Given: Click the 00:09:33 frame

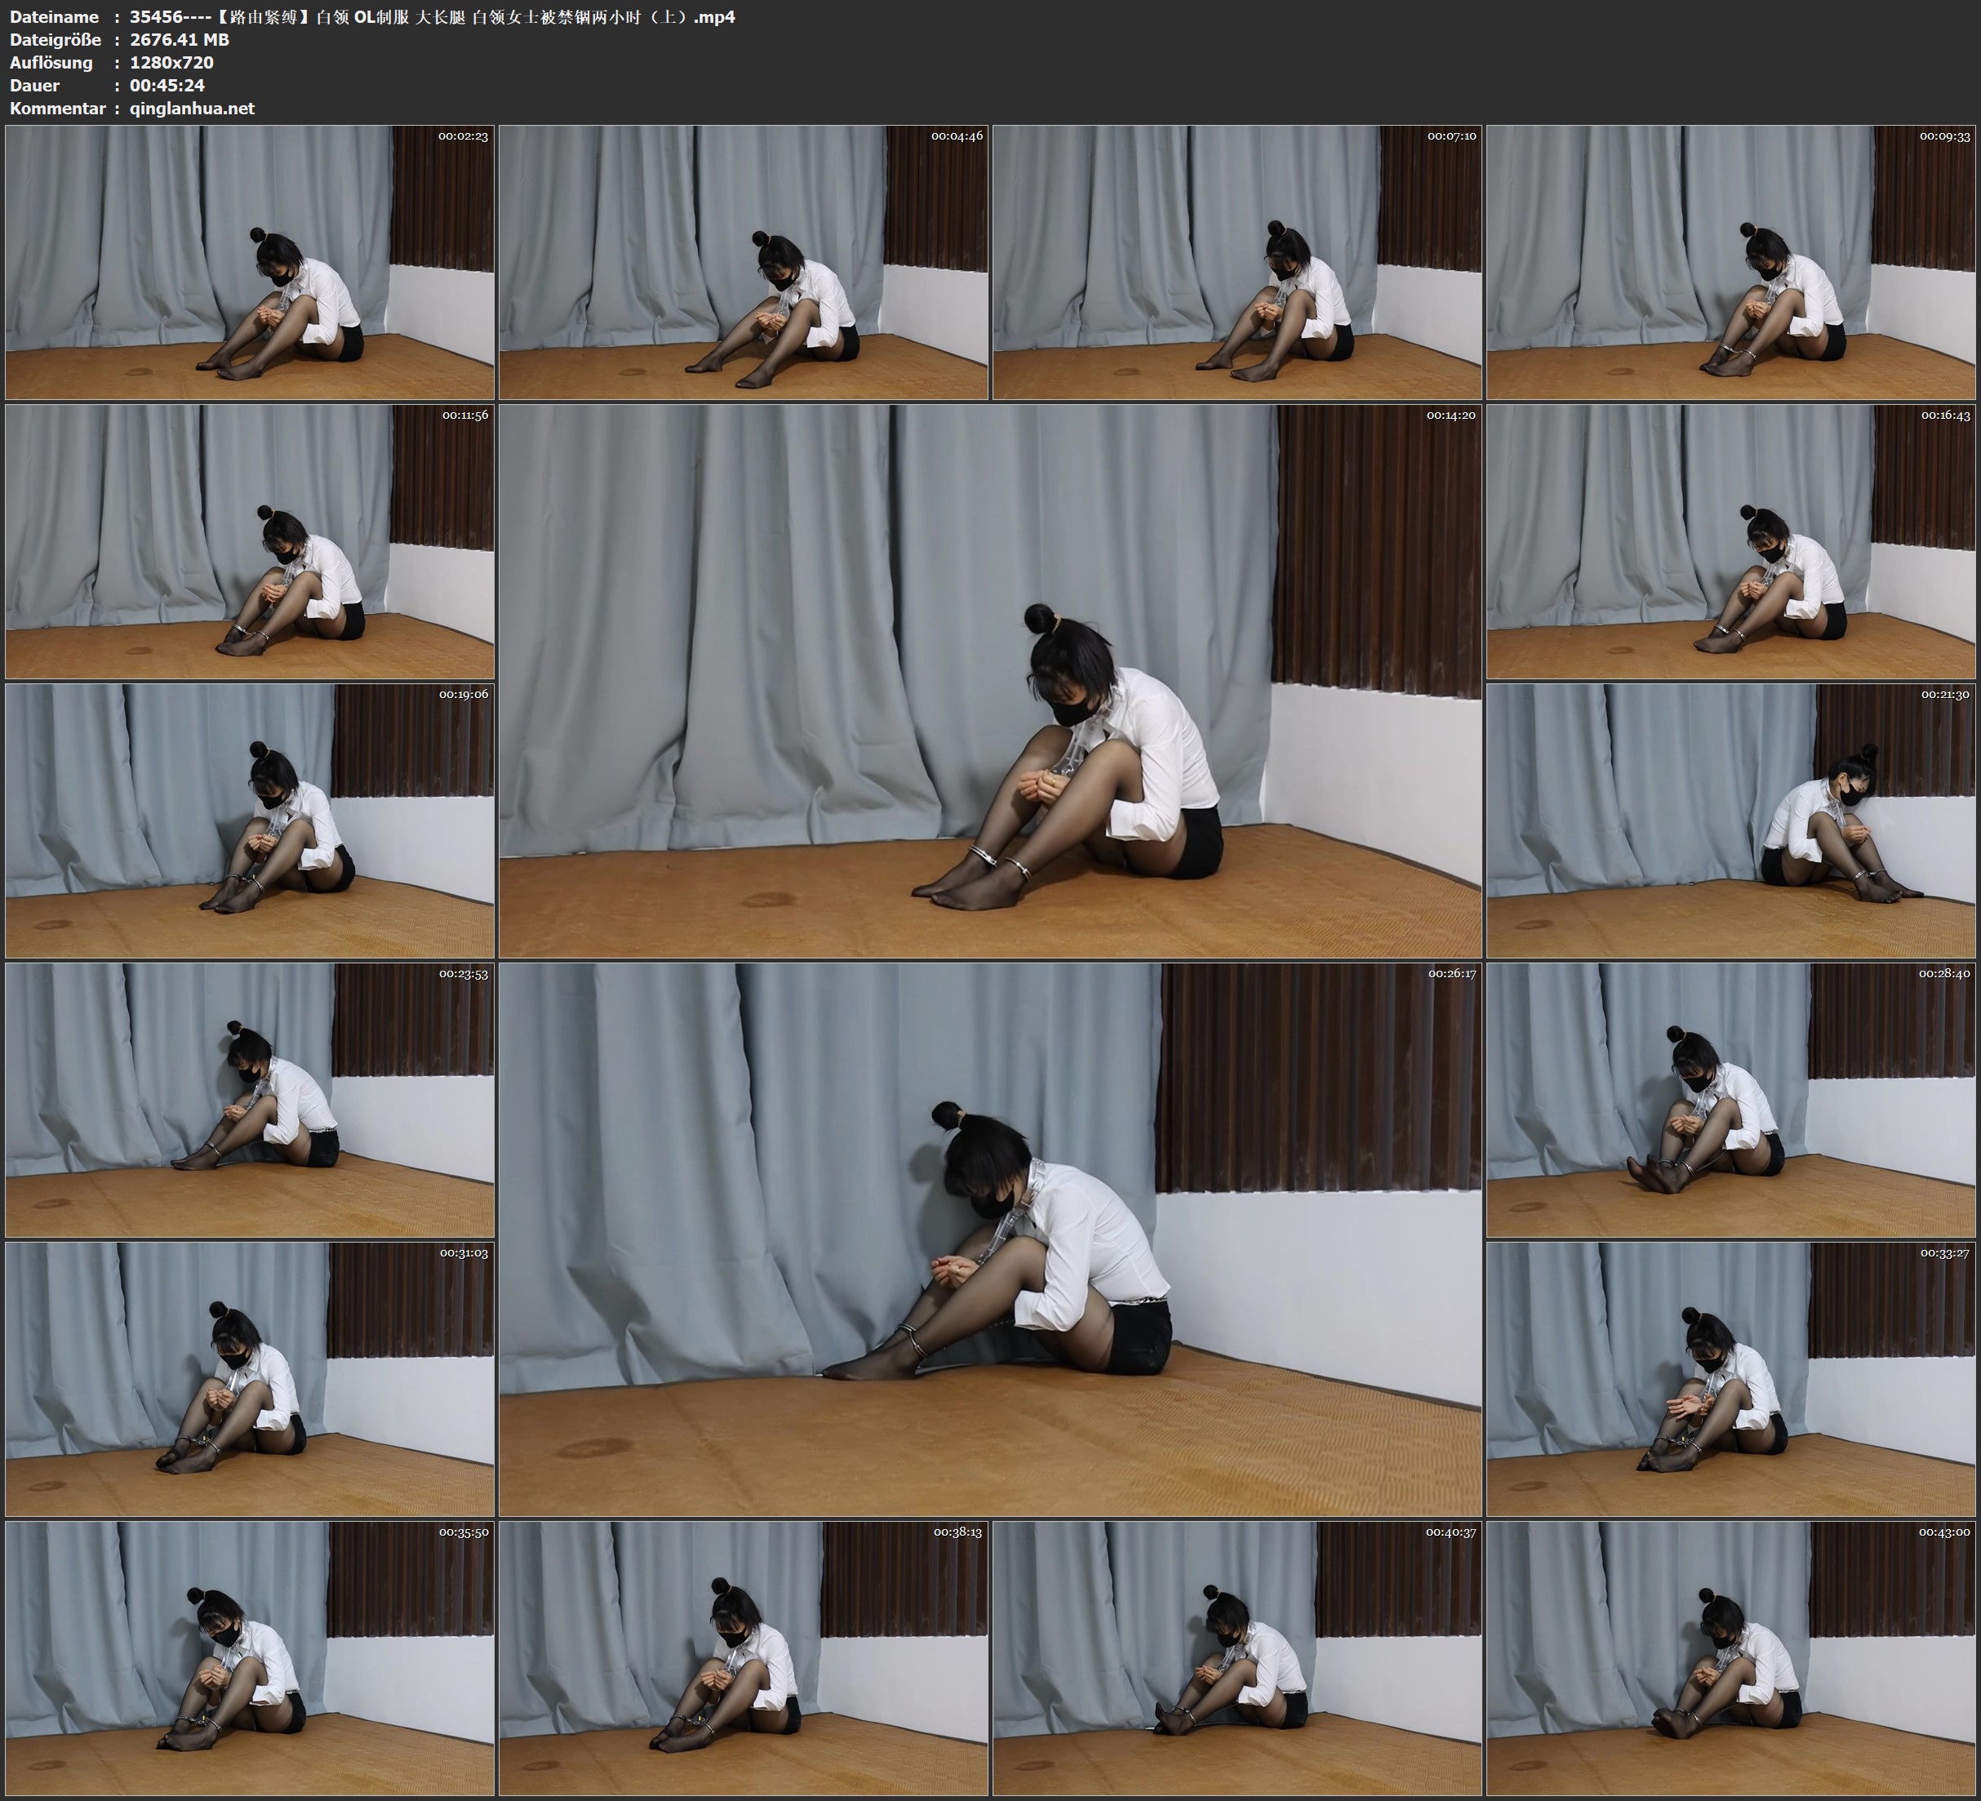Looking at the screenshot, I should coord(1730,263).
